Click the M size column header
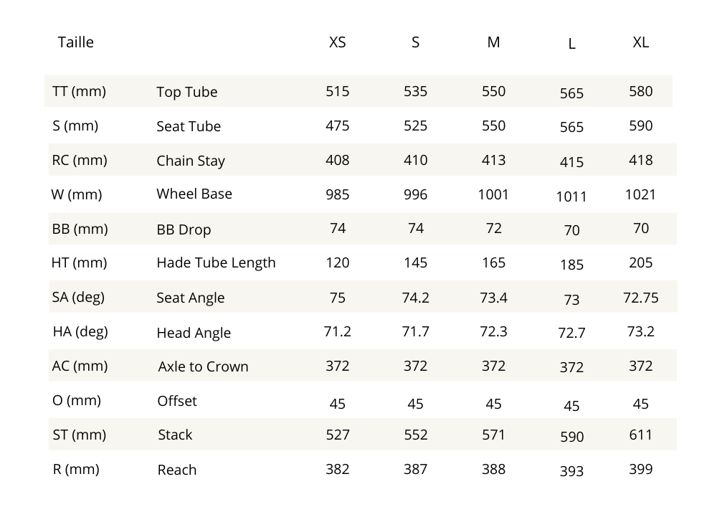717x507 pixels. click(493, 42)
